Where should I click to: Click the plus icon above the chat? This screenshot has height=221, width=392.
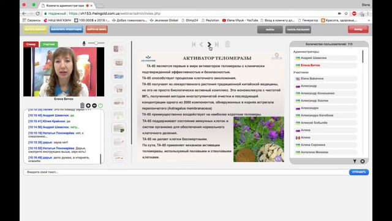88,106
